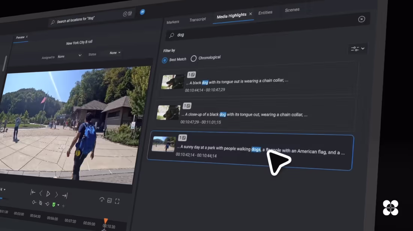Click image count badge on close-up dog result
413x231 pixels.
(x=187, y=106)
